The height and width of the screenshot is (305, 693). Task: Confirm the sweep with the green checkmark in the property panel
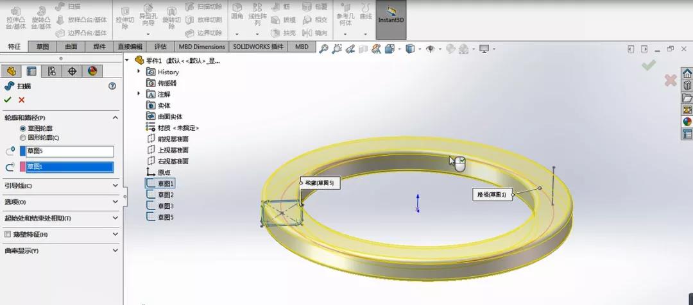(8, 100)
